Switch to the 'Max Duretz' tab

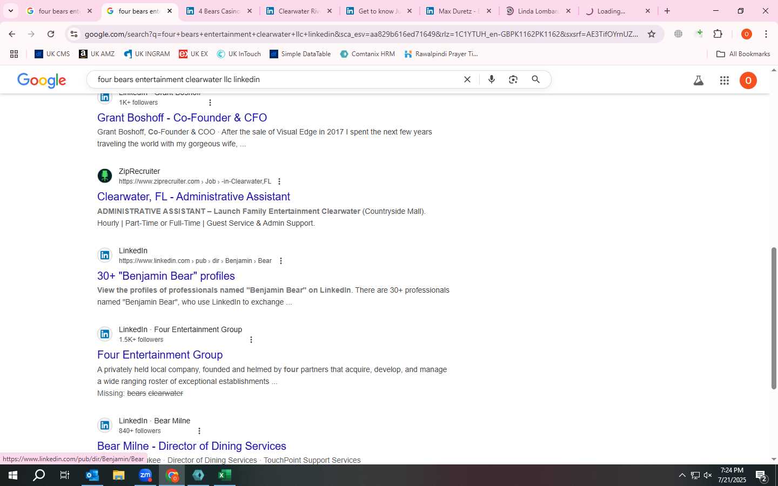458,11
